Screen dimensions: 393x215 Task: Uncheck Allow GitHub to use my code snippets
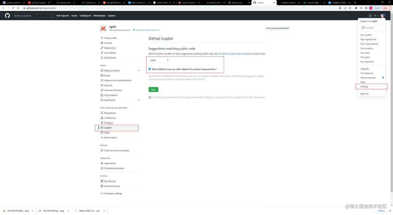(149, 69)
